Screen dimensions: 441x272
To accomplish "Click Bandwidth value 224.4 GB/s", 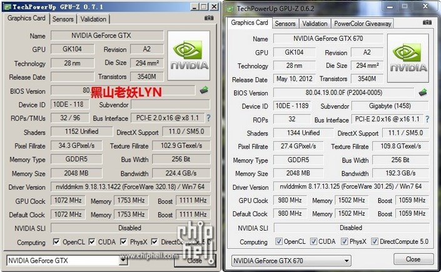I will [x=181, y=173].
